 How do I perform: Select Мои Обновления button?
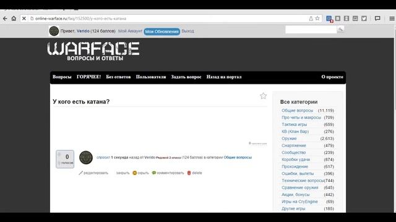click(x=161, y=31)
